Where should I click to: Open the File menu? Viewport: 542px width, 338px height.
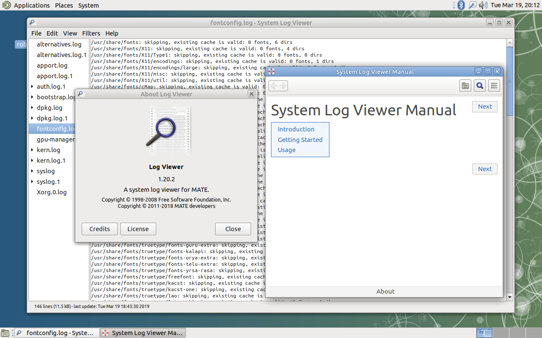(36, 33)
